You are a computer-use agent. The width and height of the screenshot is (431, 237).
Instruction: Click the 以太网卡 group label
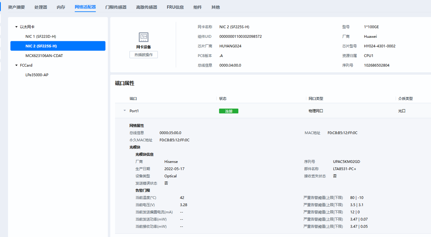coord(27,27)
